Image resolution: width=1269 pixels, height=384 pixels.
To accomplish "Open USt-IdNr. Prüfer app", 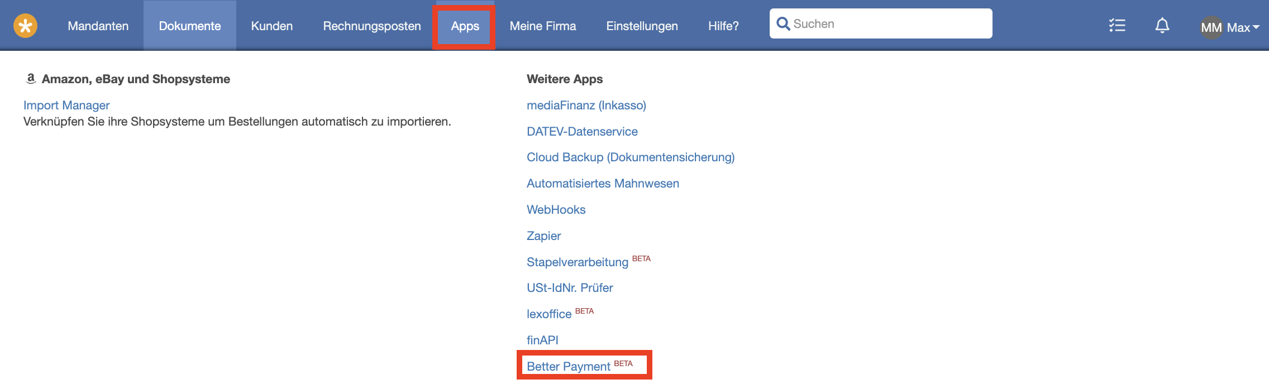I will [x=570, y=287].
